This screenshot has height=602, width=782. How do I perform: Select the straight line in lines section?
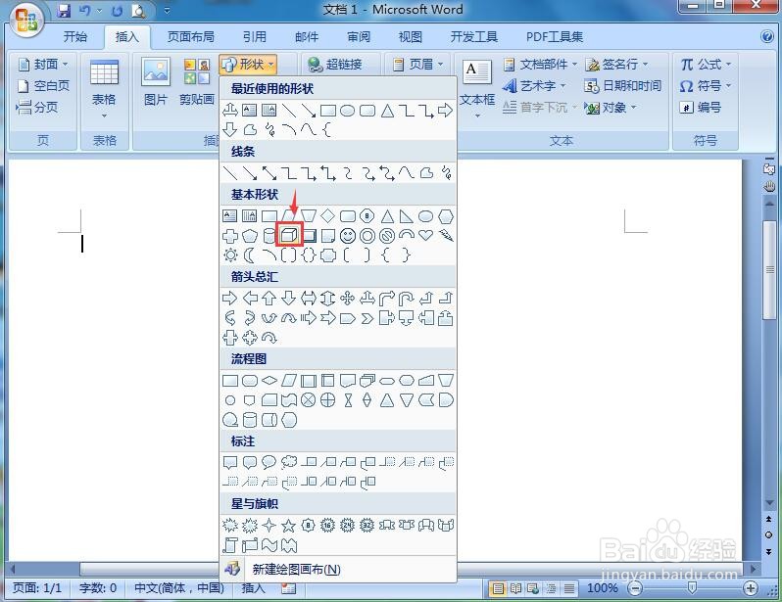(x=230, y=173)
